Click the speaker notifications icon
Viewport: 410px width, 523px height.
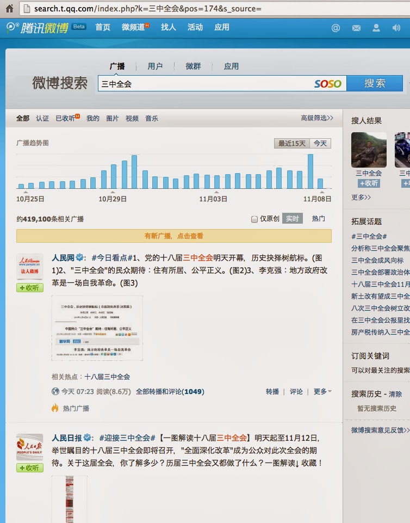tap(396, 28)
